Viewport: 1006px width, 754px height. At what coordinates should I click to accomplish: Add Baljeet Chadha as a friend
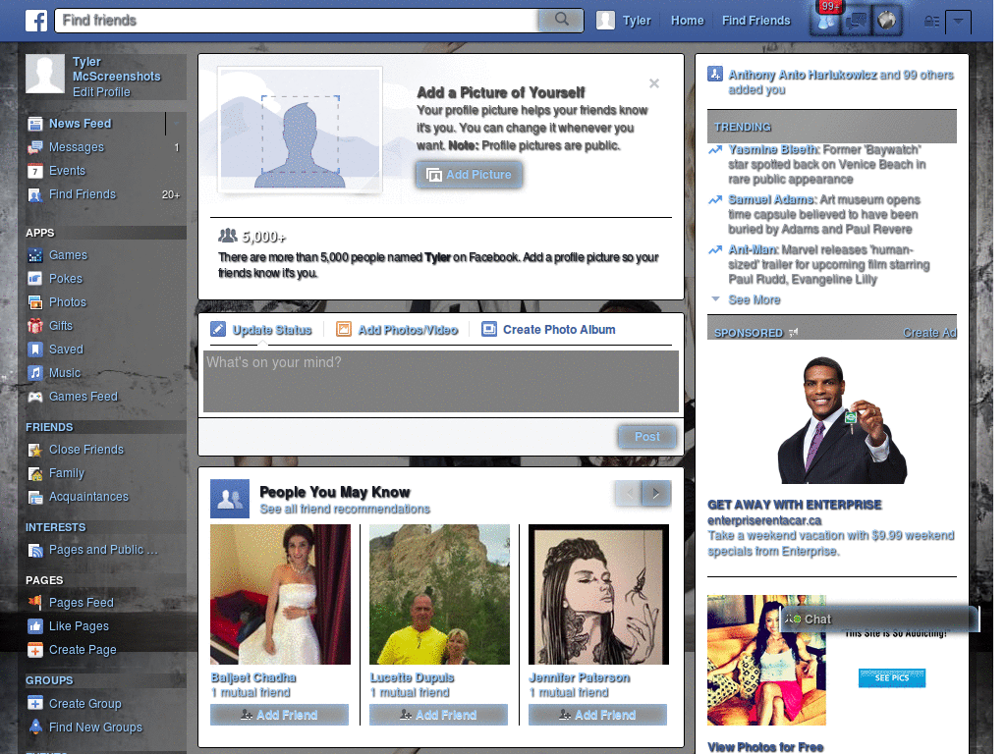(279, 715)
